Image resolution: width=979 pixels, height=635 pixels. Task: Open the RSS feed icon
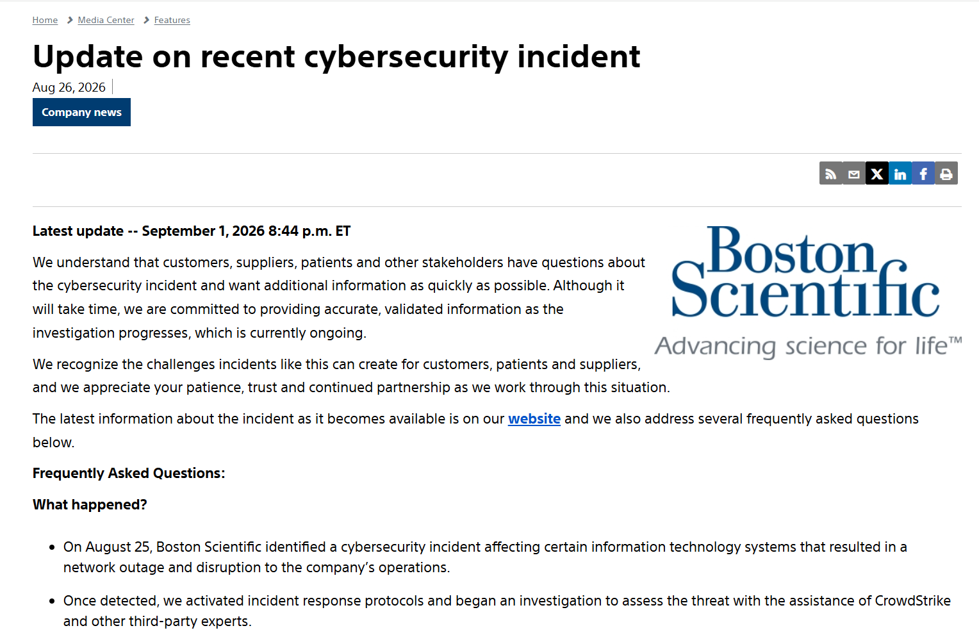pyautogui.click(x=831, y=173)
